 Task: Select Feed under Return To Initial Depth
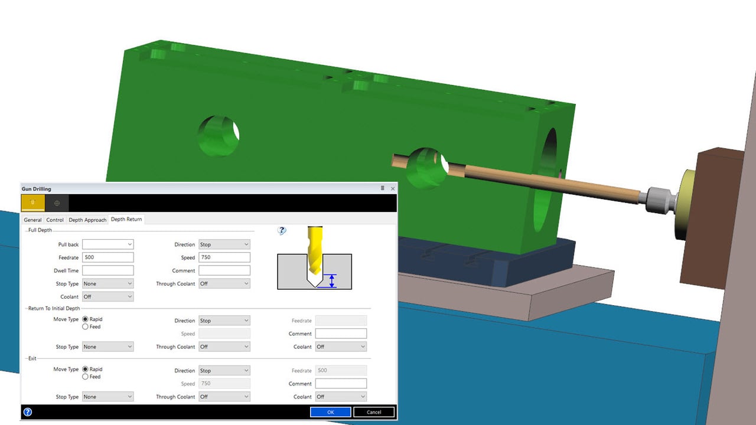pos(86,326)
